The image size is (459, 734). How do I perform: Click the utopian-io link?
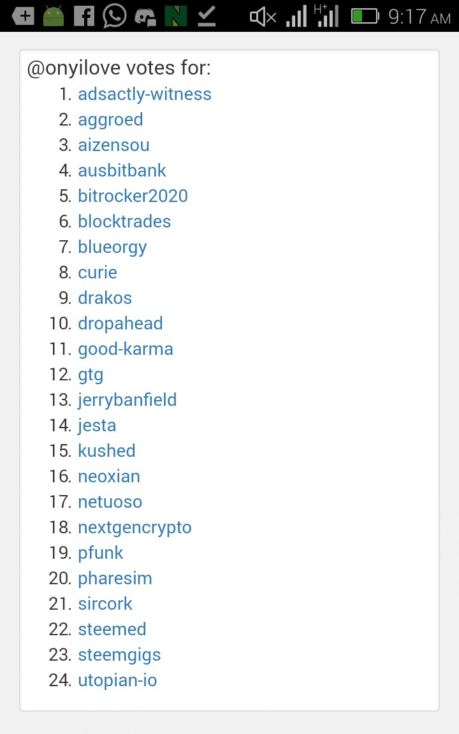point(117,680)
